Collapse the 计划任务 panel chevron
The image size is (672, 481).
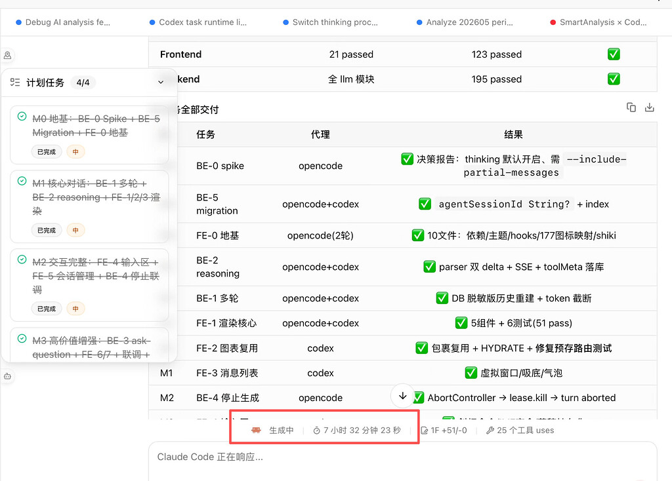pyautogui.click(x=161, y=82)
